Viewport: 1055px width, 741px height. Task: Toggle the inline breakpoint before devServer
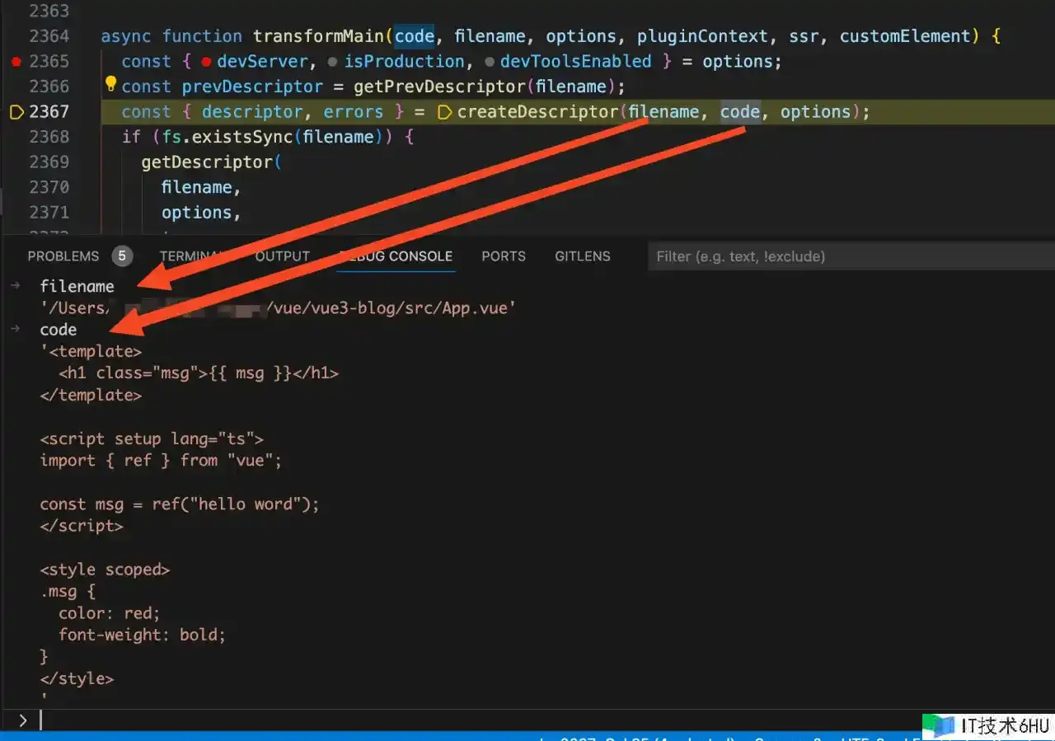click(206, 62)
